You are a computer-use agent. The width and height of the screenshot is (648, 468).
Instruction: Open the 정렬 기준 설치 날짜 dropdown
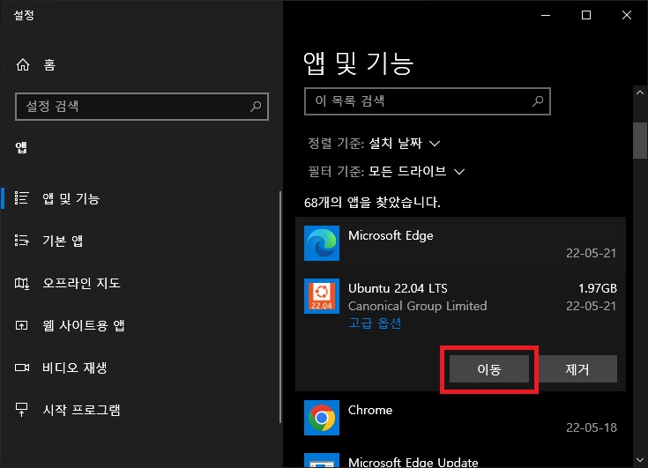pyautogui.click(x=405, y=144)
